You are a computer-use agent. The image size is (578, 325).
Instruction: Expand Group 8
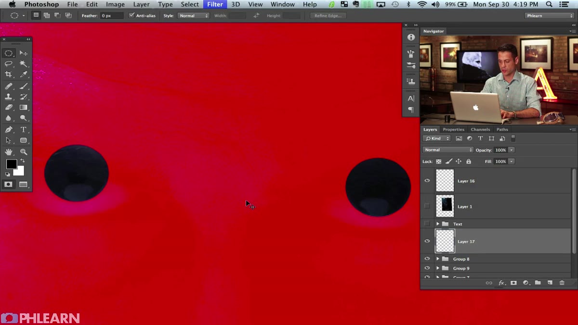coord(438,259)
